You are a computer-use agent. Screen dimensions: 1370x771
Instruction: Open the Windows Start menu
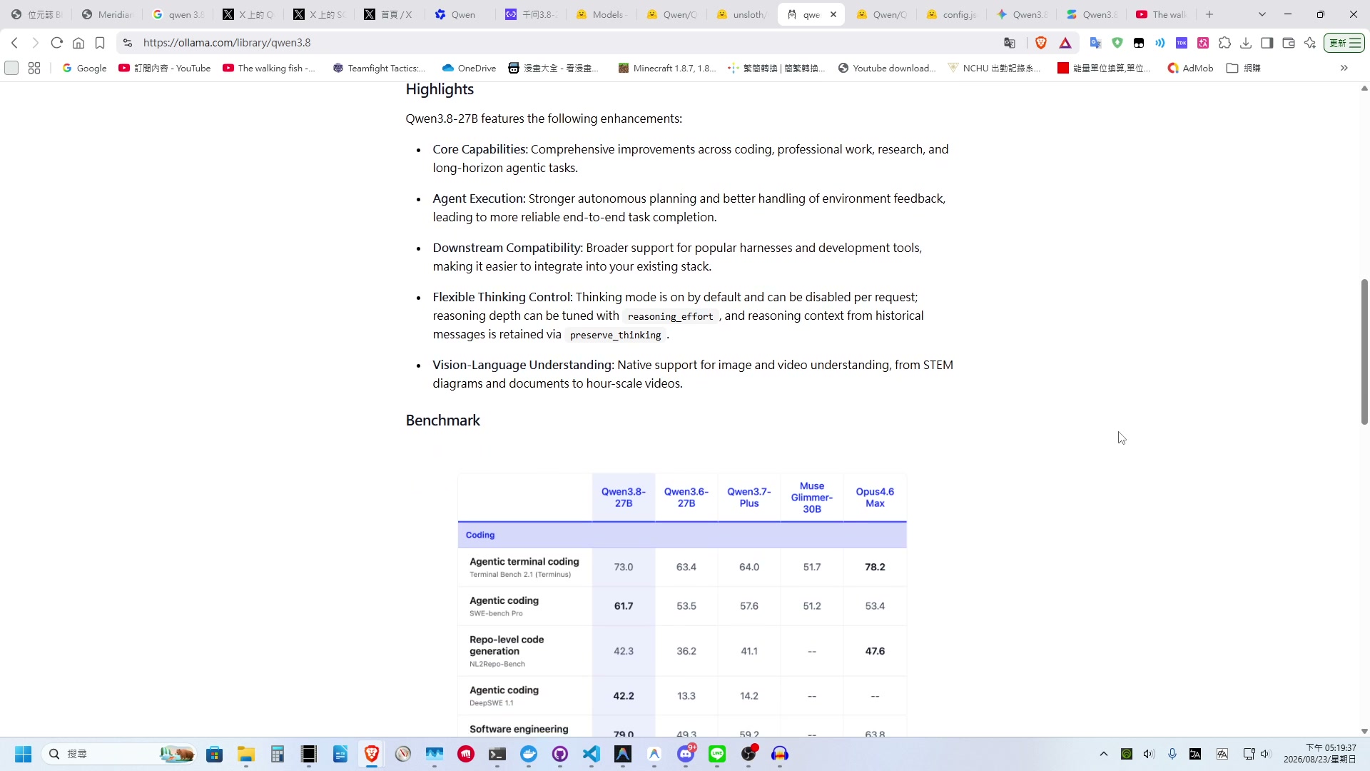23,754
